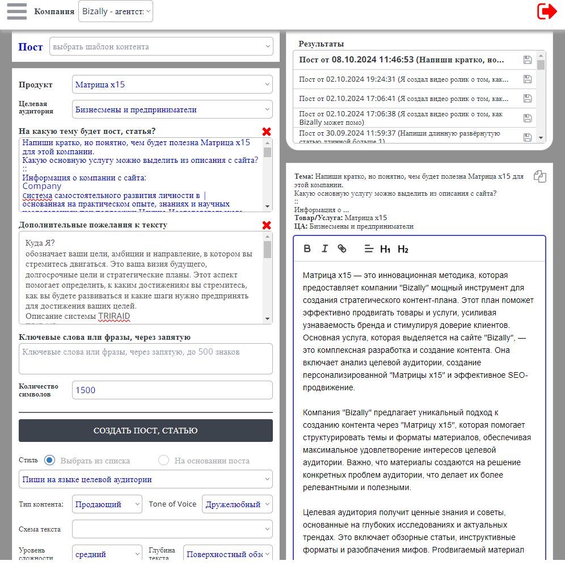Focus the keywords or phrases input field

click(x=146, y=359)
